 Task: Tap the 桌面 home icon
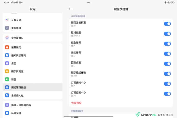click(x=7, y=63)
